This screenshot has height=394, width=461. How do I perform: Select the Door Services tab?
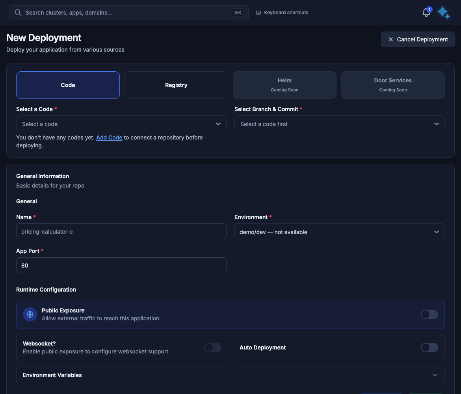pos(393,85)
